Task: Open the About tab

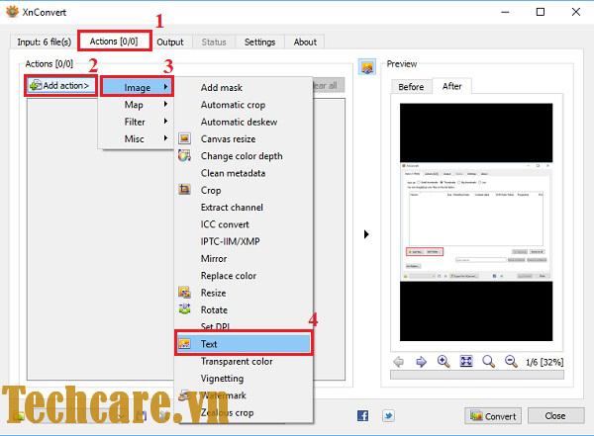Action: pos(305,42)
